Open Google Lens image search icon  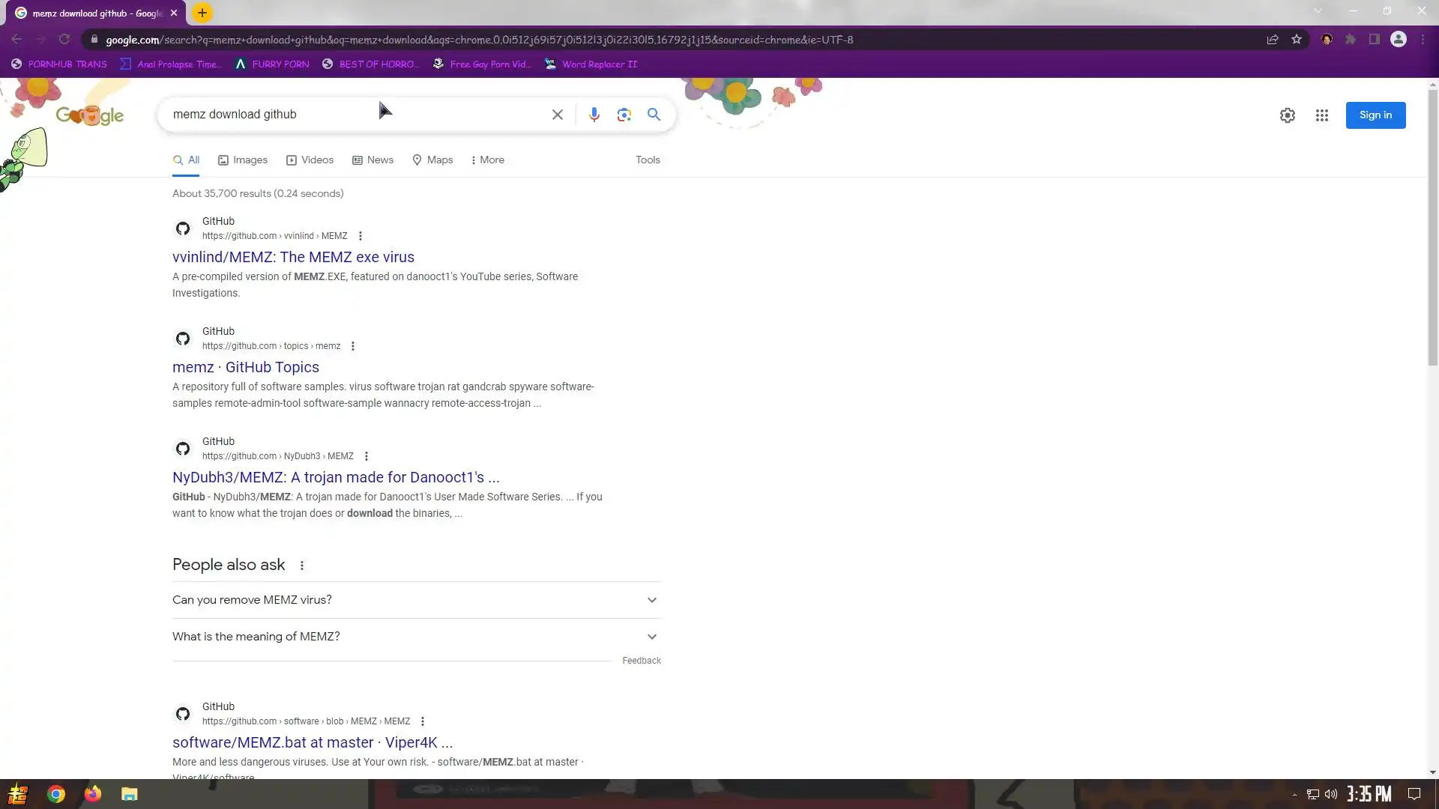point(624,115)
